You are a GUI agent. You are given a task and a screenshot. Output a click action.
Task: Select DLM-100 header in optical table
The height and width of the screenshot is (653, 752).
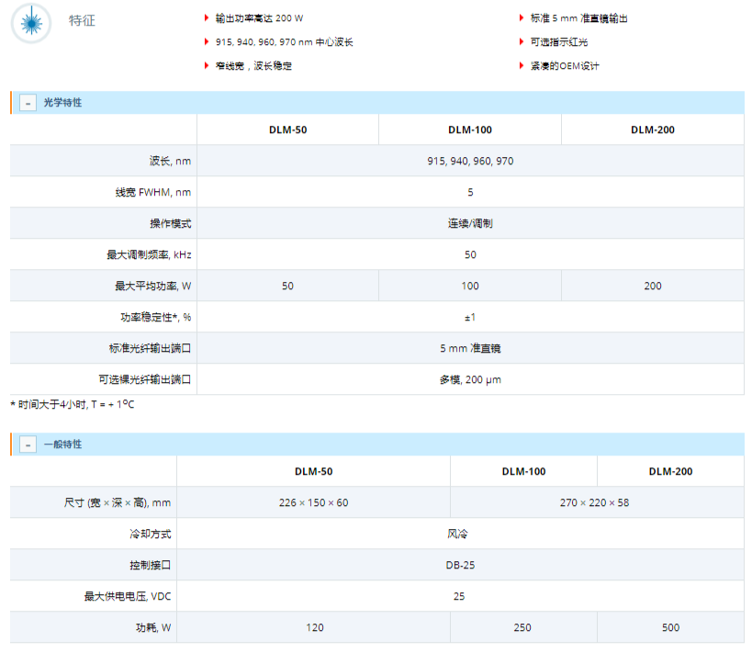[x=470, y=130]
